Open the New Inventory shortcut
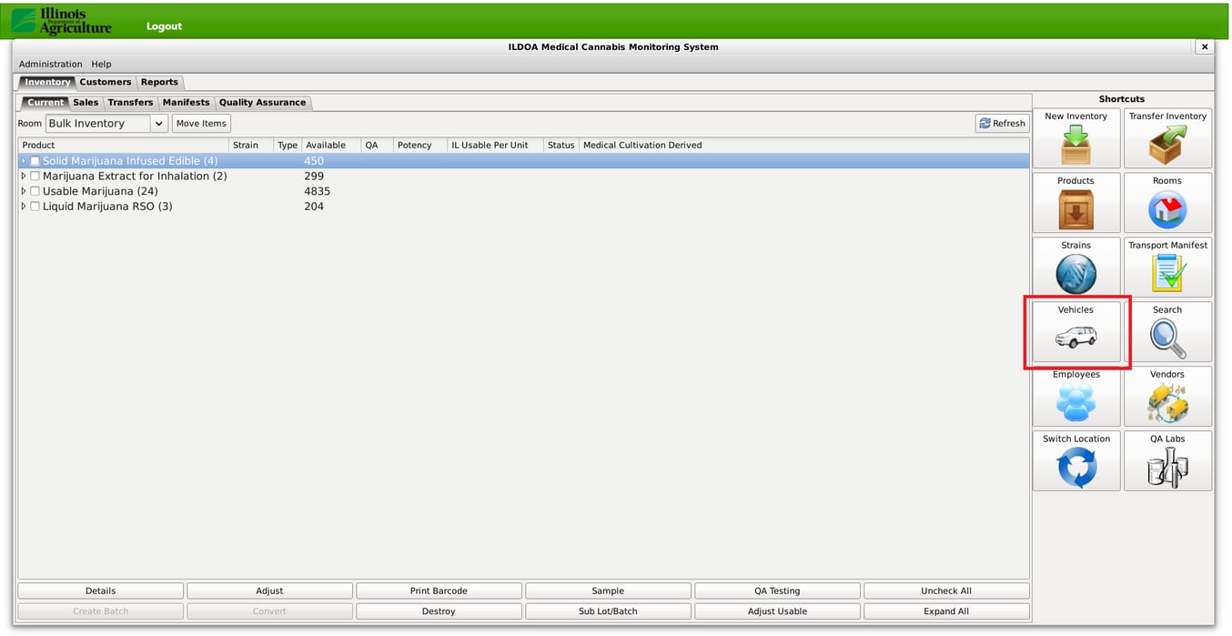Image resolution: width=1232 pixels, height=636 pixels. tap(1076, 138)
